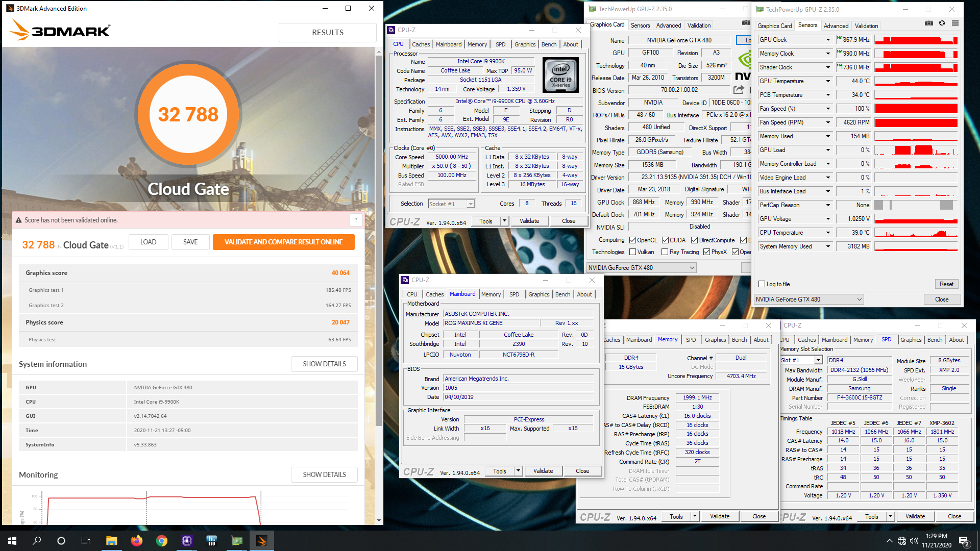Click the taskbar clock showing 1:29 PM
980x551 pixels.
(x=936, y=541)
